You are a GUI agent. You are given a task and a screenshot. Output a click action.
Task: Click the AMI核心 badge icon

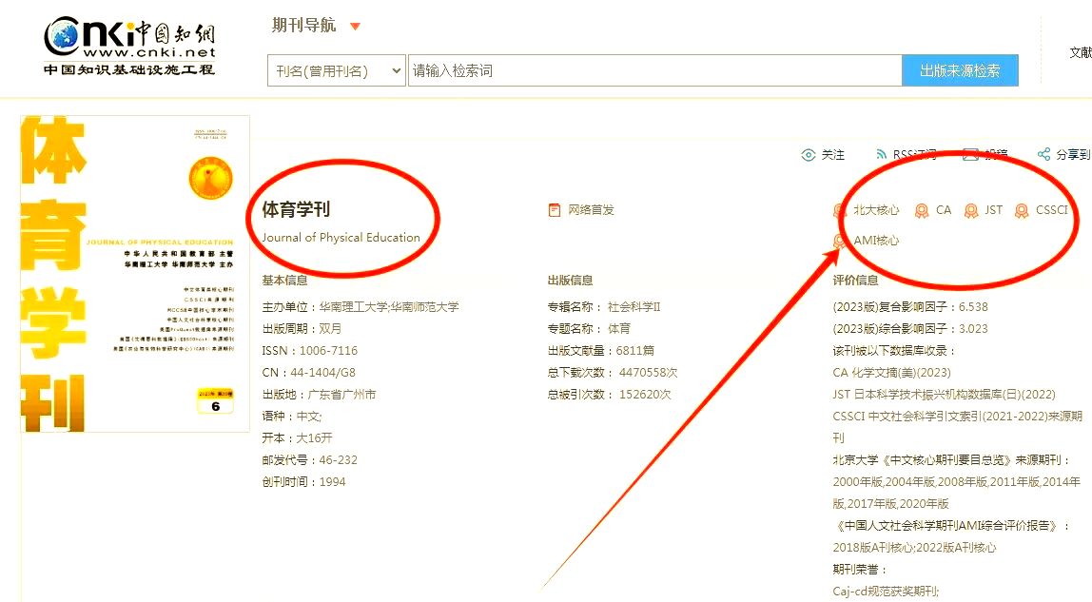pos(839,242)
